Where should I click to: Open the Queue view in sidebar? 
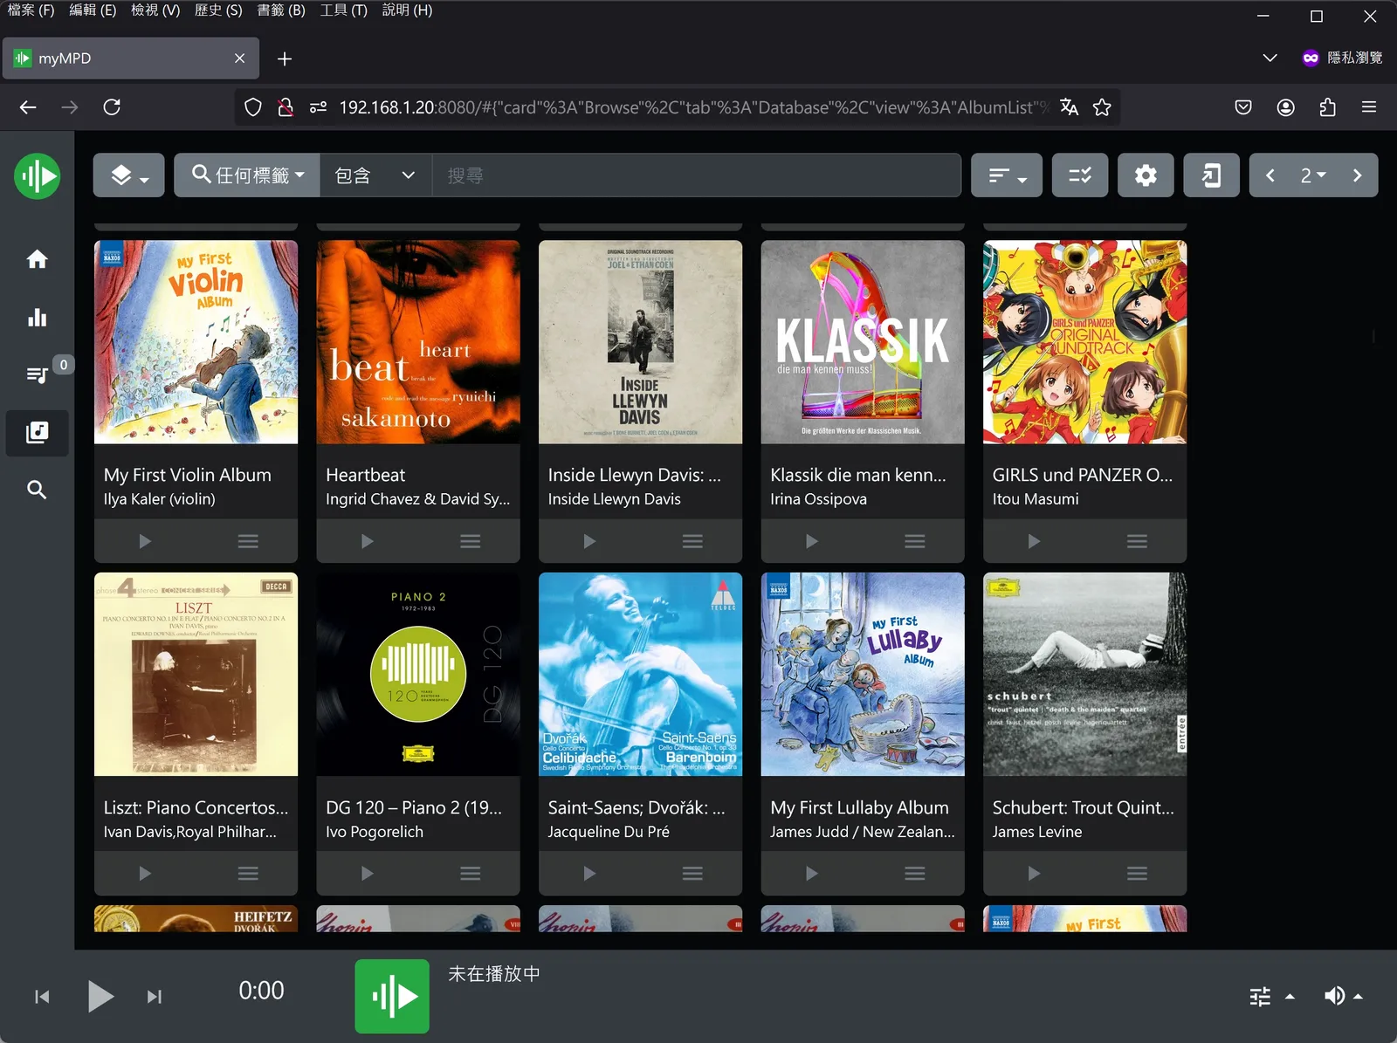(x=37, y=374)
